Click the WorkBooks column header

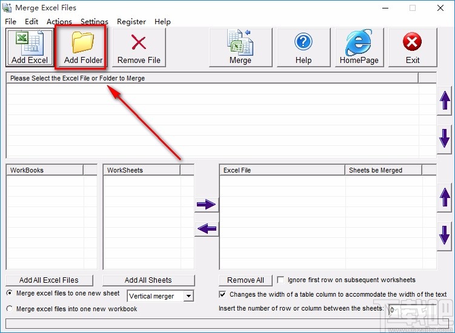pos(45,170)
